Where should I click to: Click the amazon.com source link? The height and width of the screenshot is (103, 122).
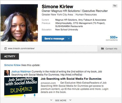click(x=48, y=83)
